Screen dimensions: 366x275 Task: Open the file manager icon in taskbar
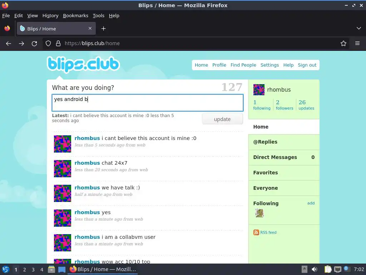[x=51, y=269]
